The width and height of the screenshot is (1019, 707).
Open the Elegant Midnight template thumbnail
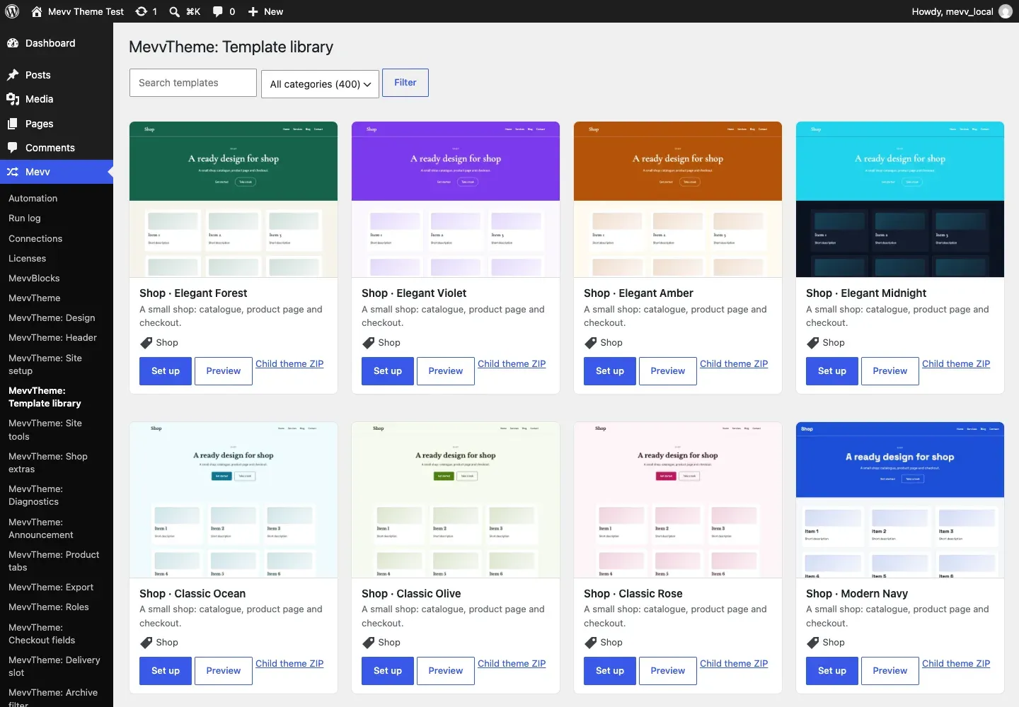point(900,199)
